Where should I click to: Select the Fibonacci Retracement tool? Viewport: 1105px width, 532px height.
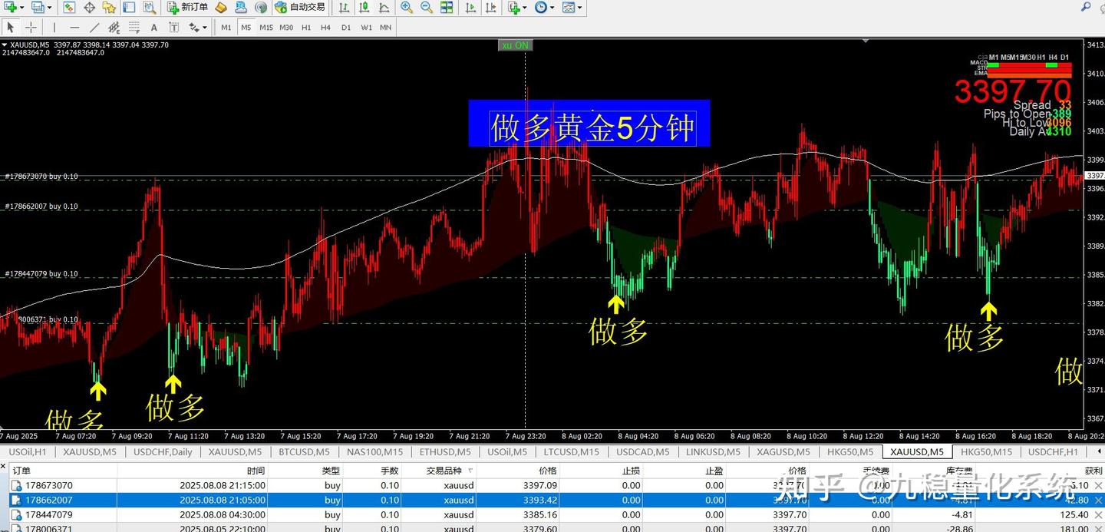pyautogui.click(x=133, y=27)
